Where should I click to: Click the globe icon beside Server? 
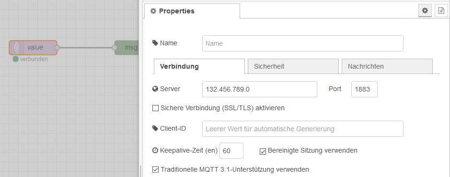(x=155, y=89)
